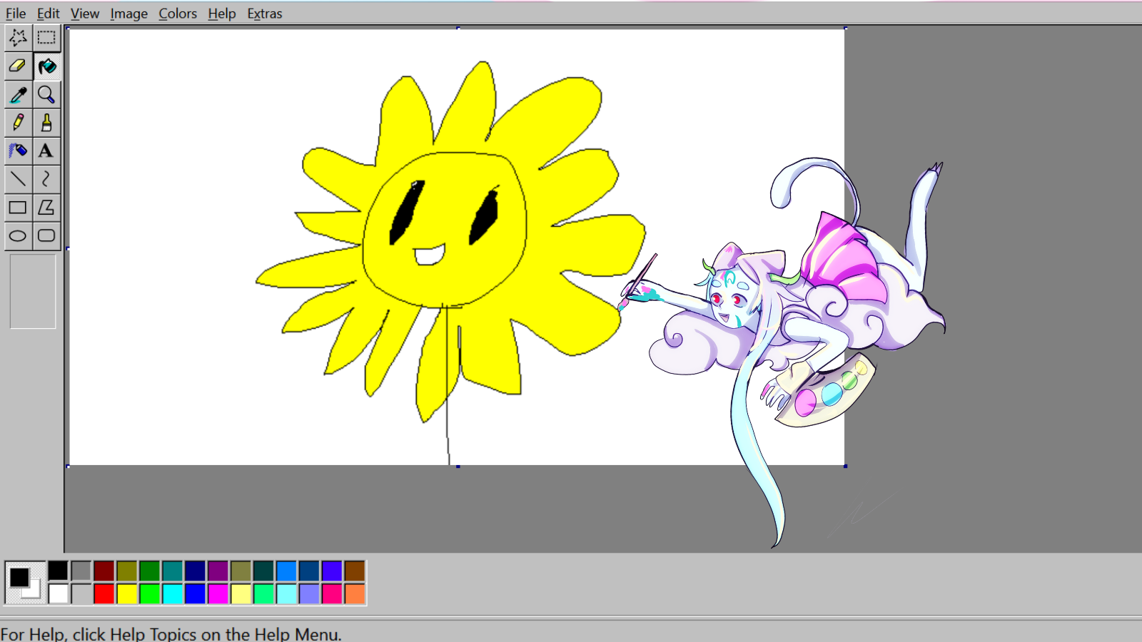Select the Rounded Rectangle tool

point(46,236)
